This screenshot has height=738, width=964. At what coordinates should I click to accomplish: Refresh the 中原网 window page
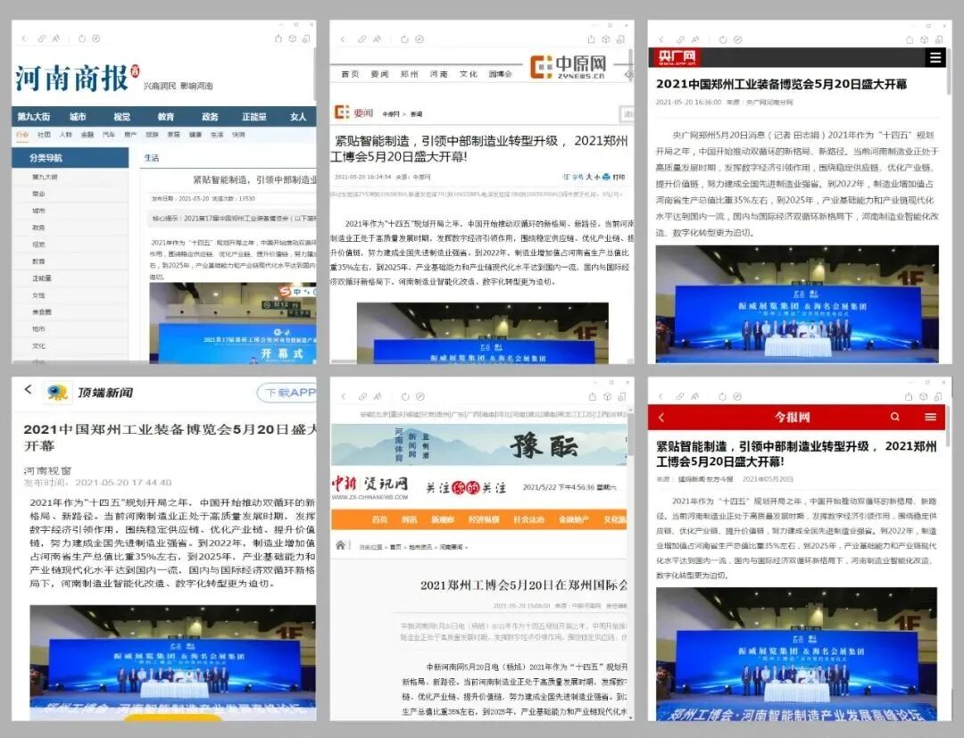(404, 39)
